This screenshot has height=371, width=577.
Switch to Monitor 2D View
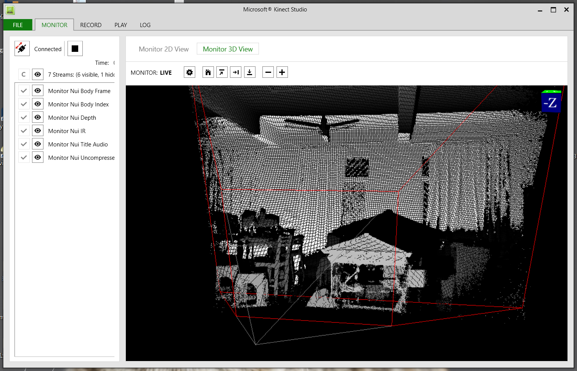point(163,49)
